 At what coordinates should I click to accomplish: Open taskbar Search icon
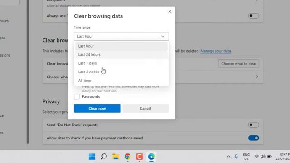(104, 157)
